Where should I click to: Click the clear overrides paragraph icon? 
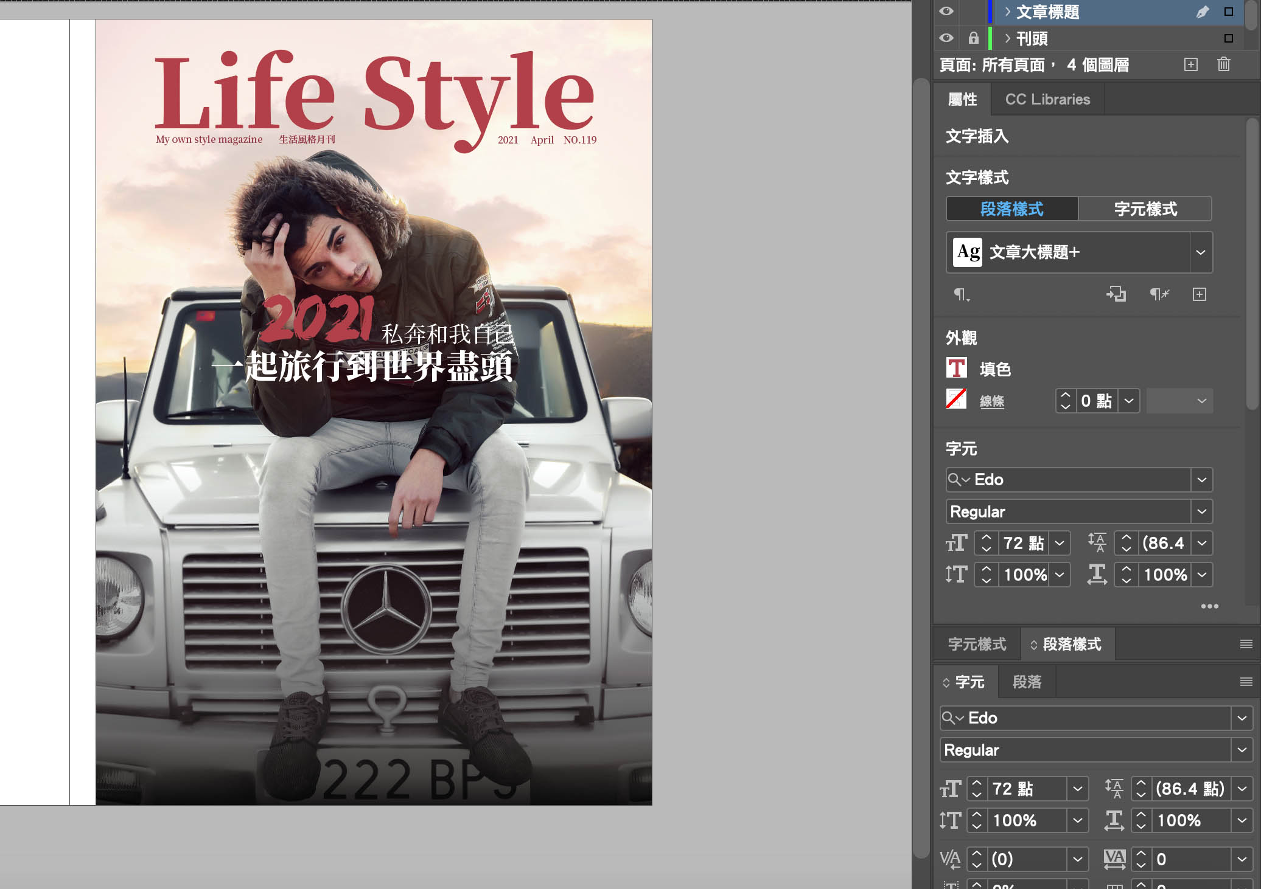(x=1159, y=294)
